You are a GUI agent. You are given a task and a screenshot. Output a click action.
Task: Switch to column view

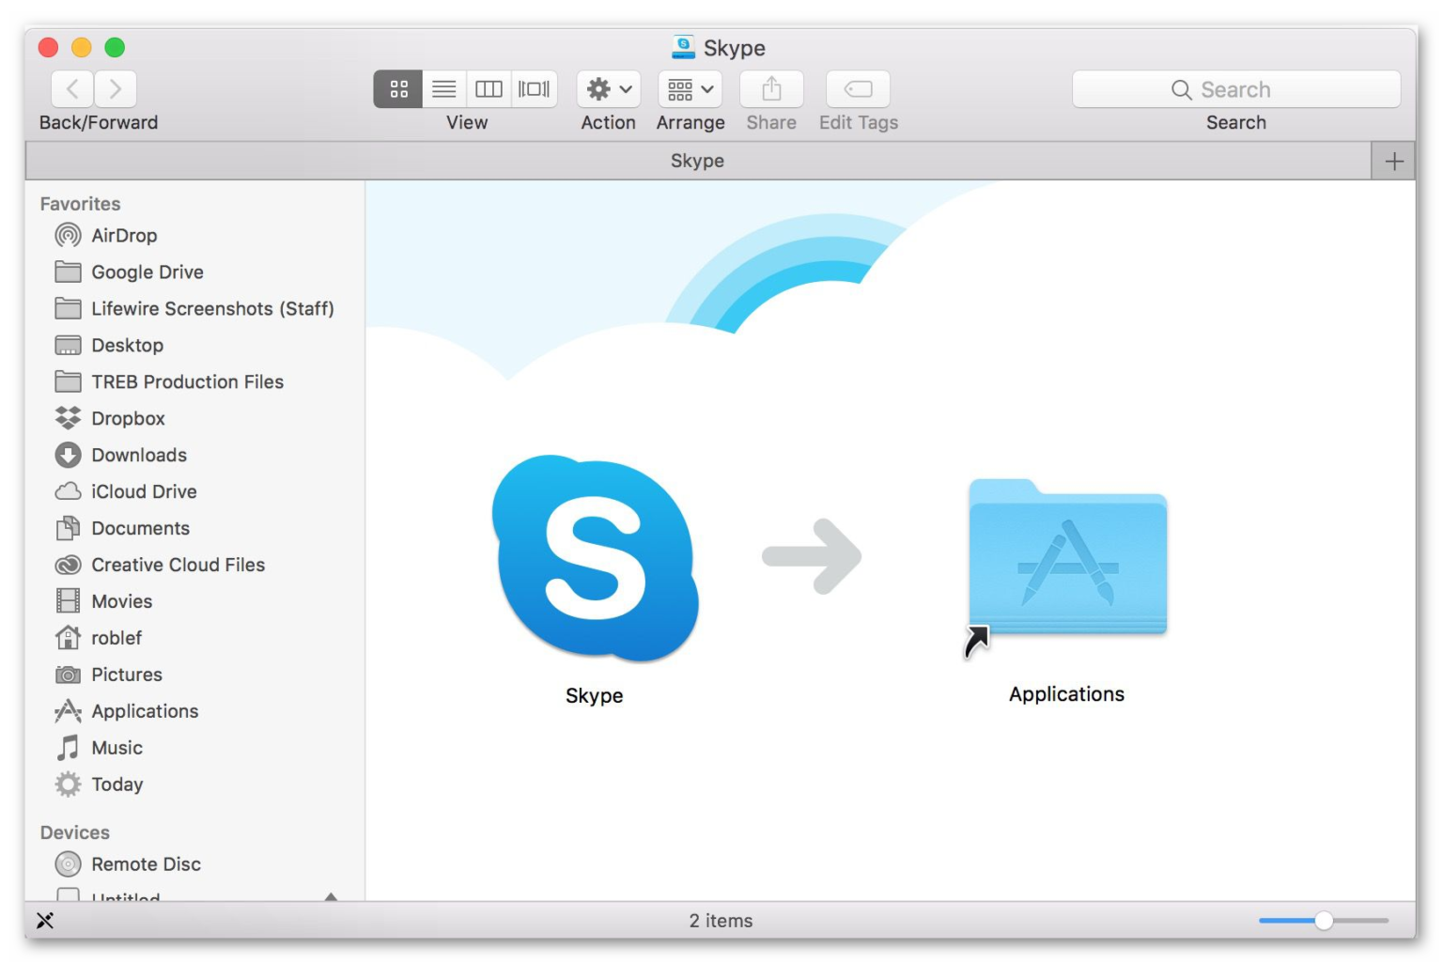click(x=489, y=89)
